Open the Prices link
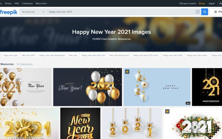This screenshot has width=222, height=139. (x=202, y=3)
